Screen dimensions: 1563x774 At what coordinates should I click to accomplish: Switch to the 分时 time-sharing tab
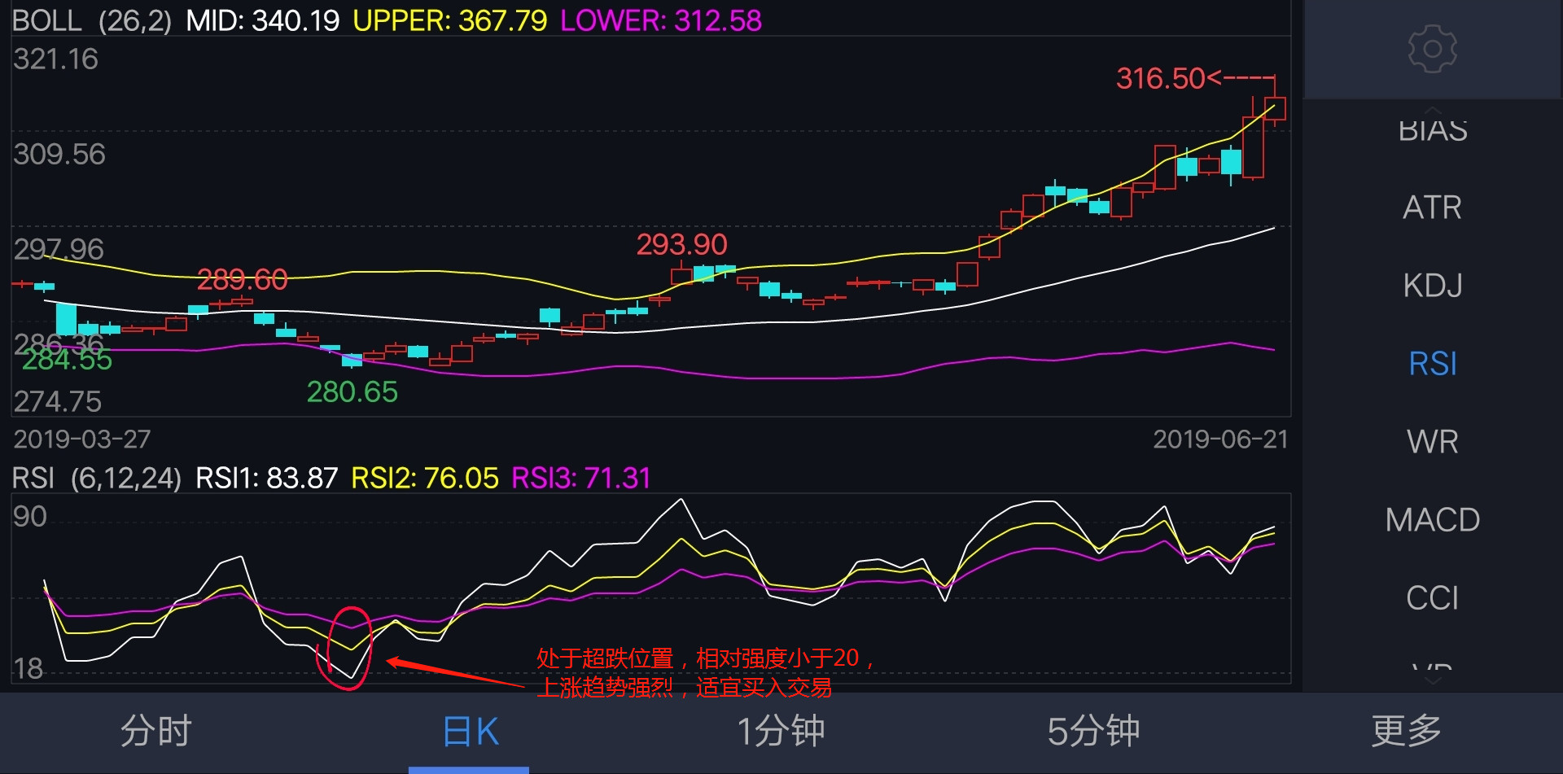[x=156, y=732]
